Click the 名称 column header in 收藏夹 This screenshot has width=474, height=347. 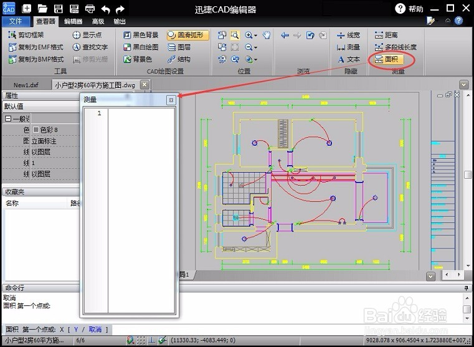pos(34,203)
